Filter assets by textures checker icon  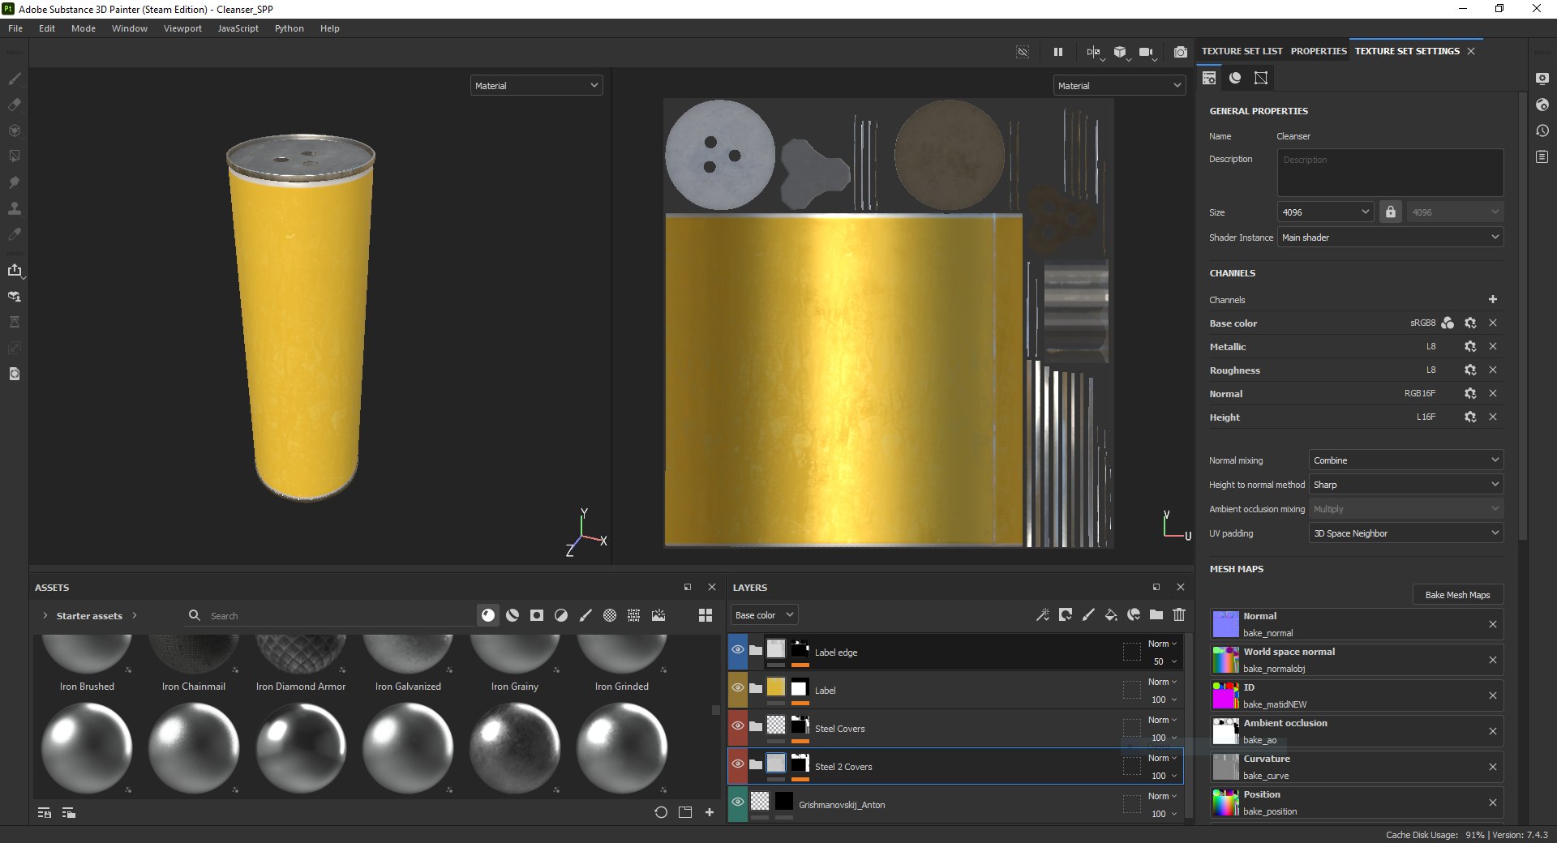tap(610, 615)
